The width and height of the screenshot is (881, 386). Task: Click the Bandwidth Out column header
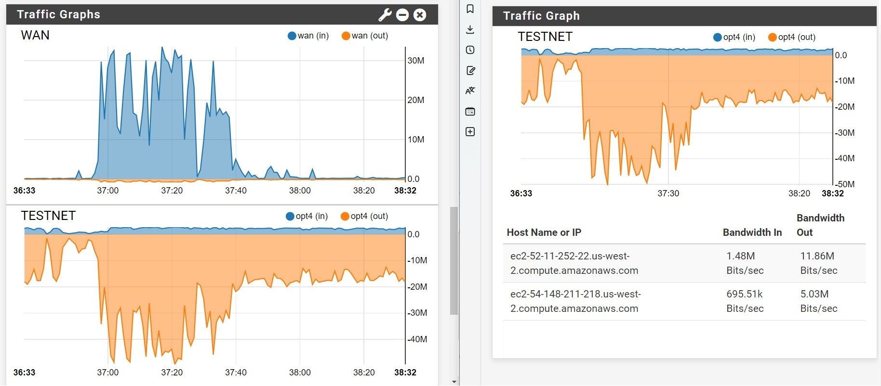(x=820, y=225)
